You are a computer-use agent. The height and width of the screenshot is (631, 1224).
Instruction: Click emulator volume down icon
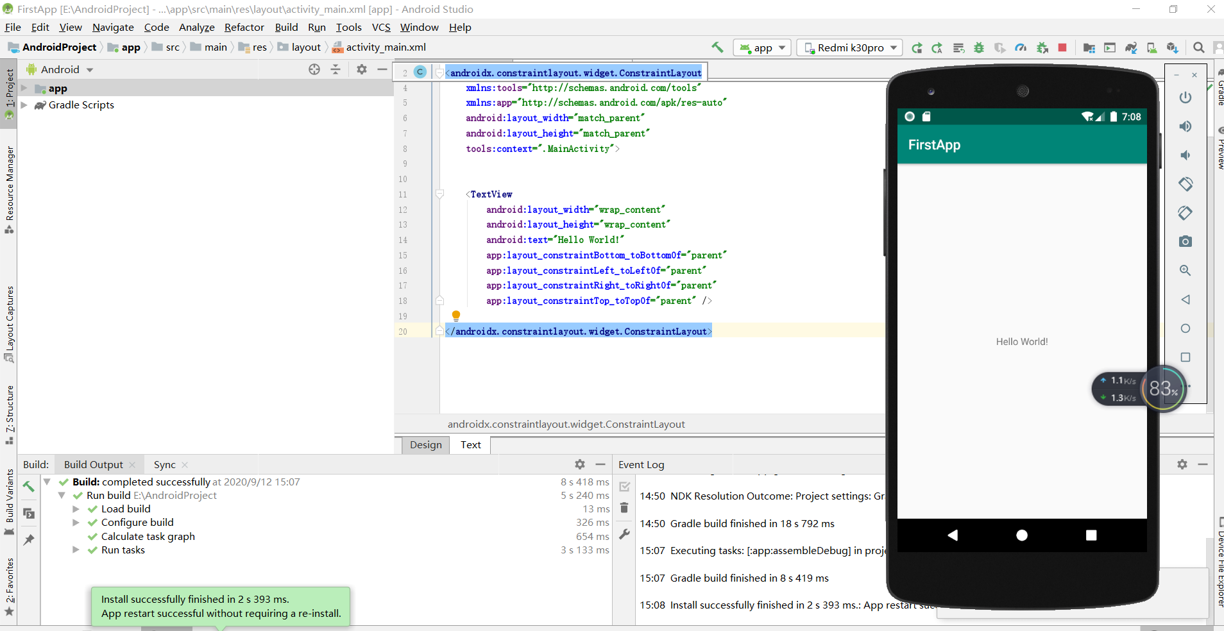pyautogui.click(x=1186, y=155)
